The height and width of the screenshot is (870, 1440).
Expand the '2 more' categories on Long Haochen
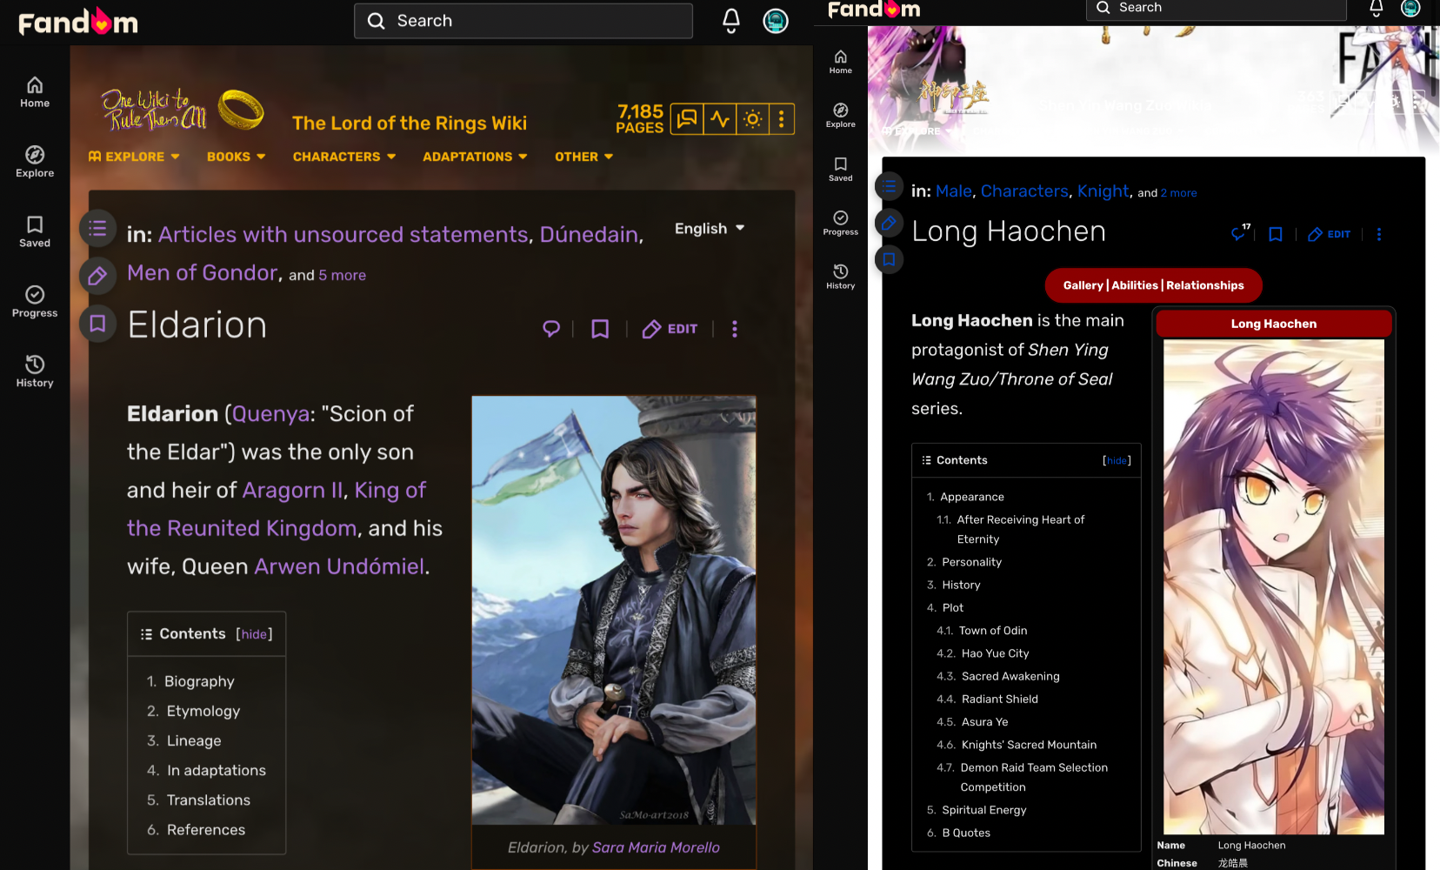[x=1178, y=193]
